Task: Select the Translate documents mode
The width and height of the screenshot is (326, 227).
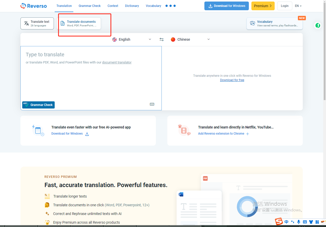Action: [79, 23]
